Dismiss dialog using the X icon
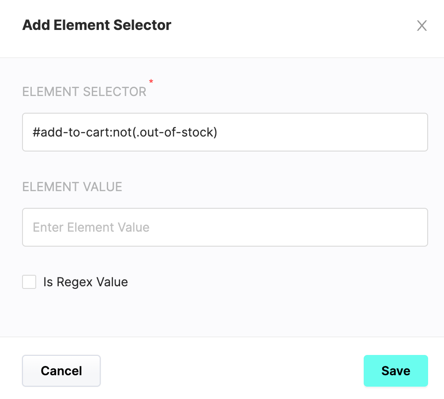Viewport: 444px width, 399px height. pos(421,26)
